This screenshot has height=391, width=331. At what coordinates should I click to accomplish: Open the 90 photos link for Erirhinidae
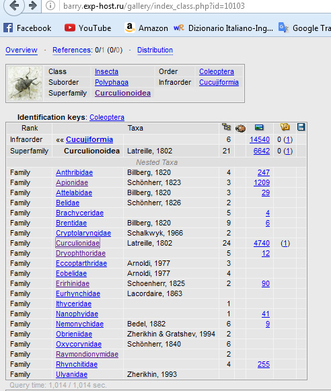tap(266, 283)
